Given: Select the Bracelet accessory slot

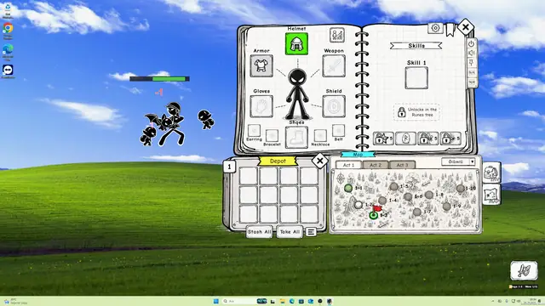Looking at the screenshot, I should [x=272, y=136].
